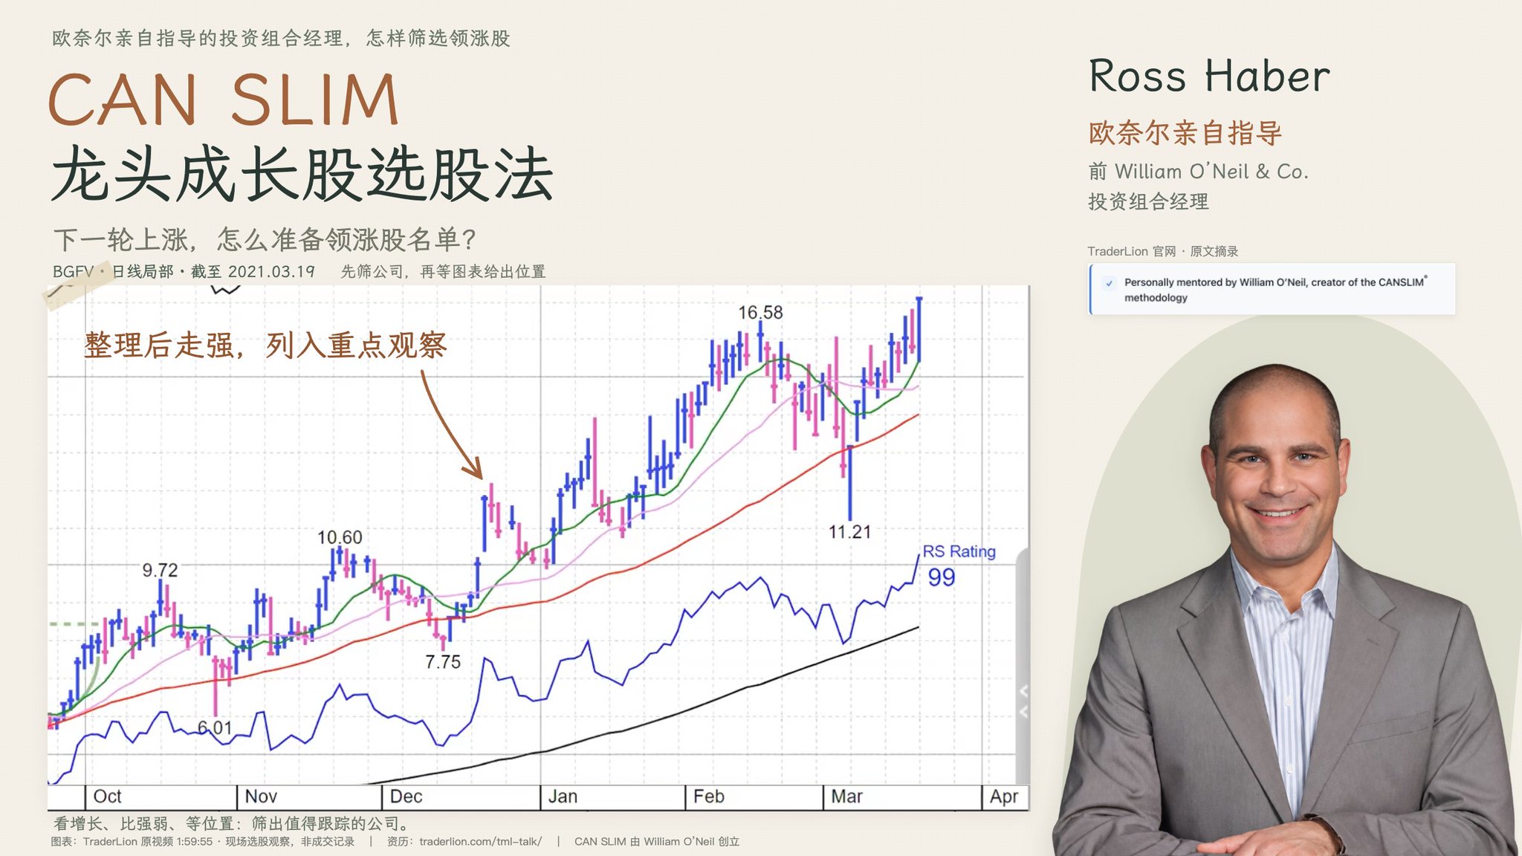Click the '前 William O'Neil & Co.' line

1198,172
